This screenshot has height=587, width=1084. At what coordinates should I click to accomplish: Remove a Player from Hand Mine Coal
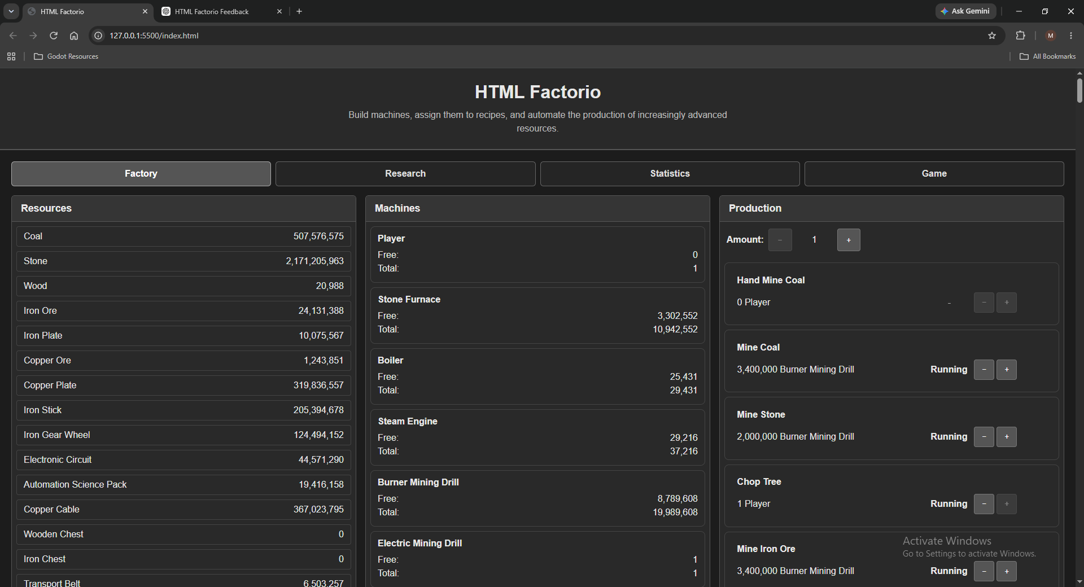click(984, 303)
